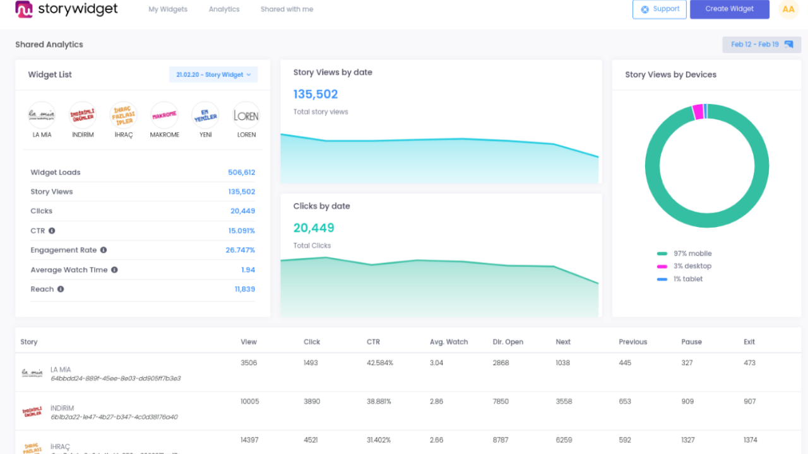Click the Engagement Rate info icon
Image resolution: width=808 pixels, height=454 pixels.
coord(104,250)
